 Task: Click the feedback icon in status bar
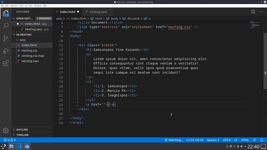click(254, 140)
